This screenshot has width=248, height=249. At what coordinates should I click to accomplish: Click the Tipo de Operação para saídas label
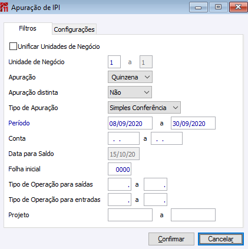tap(51, 184)
